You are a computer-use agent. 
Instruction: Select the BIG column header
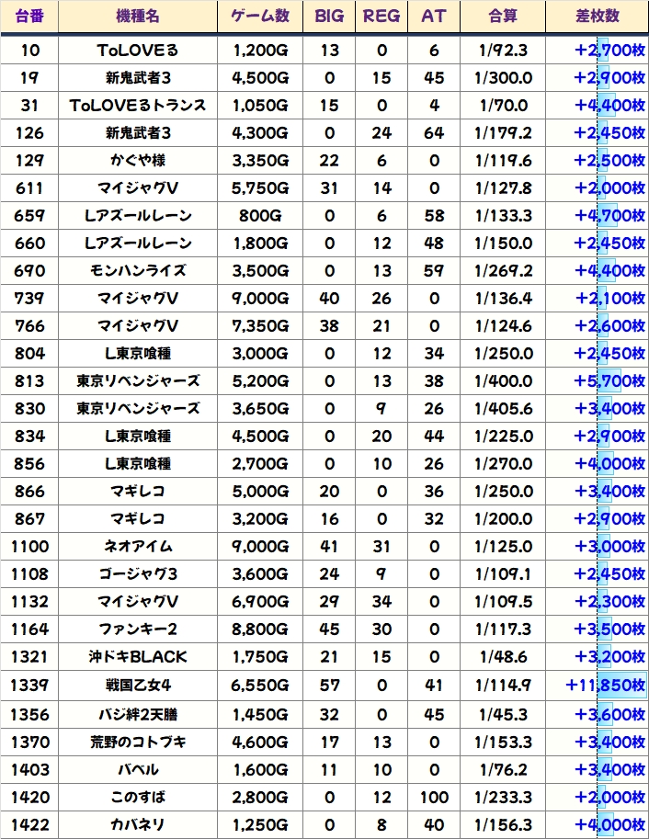click(x=329, y=17)
